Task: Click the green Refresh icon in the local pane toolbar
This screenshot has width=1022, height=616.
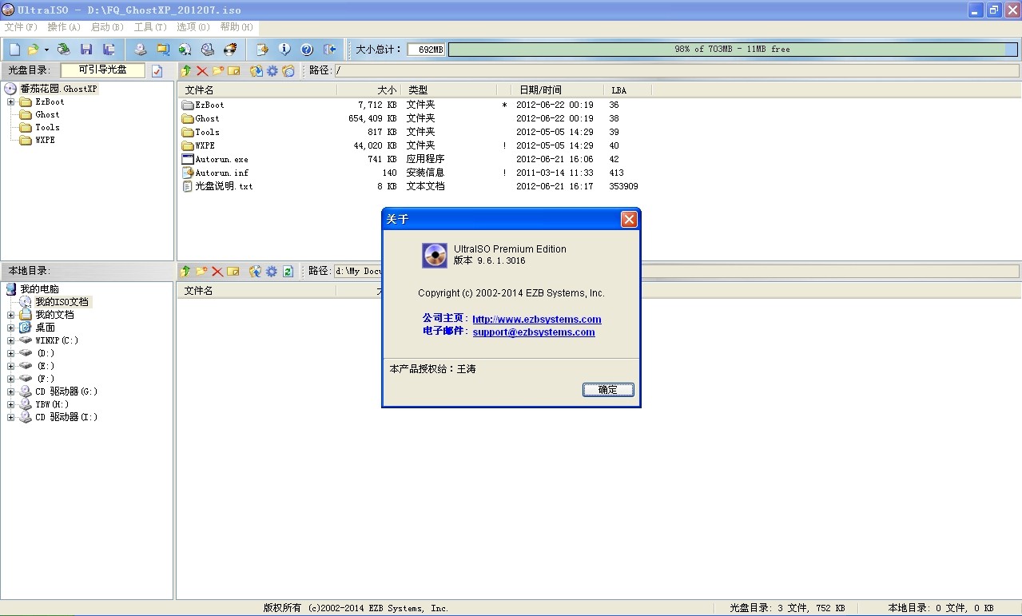Action: [288, 272]
